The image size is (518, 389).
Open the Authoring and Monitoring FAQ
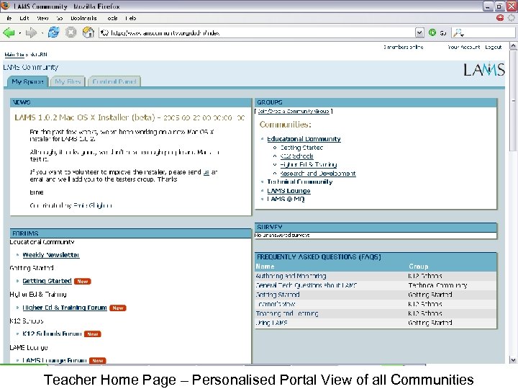click(x=291, y=276)
